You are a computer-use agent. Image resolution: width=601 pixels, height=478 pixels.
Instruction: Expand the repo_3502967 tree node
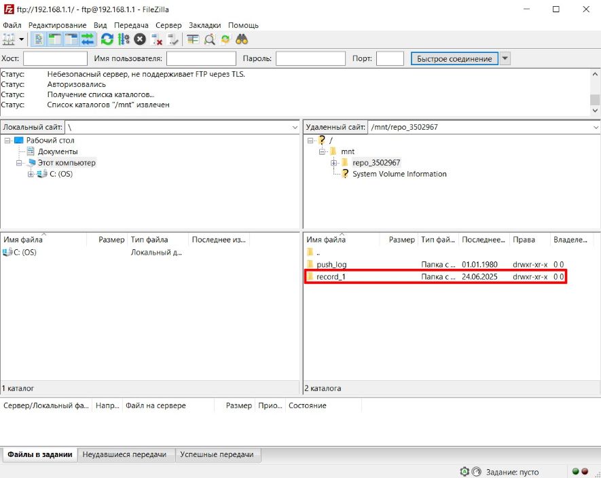(x=334, y=163)
